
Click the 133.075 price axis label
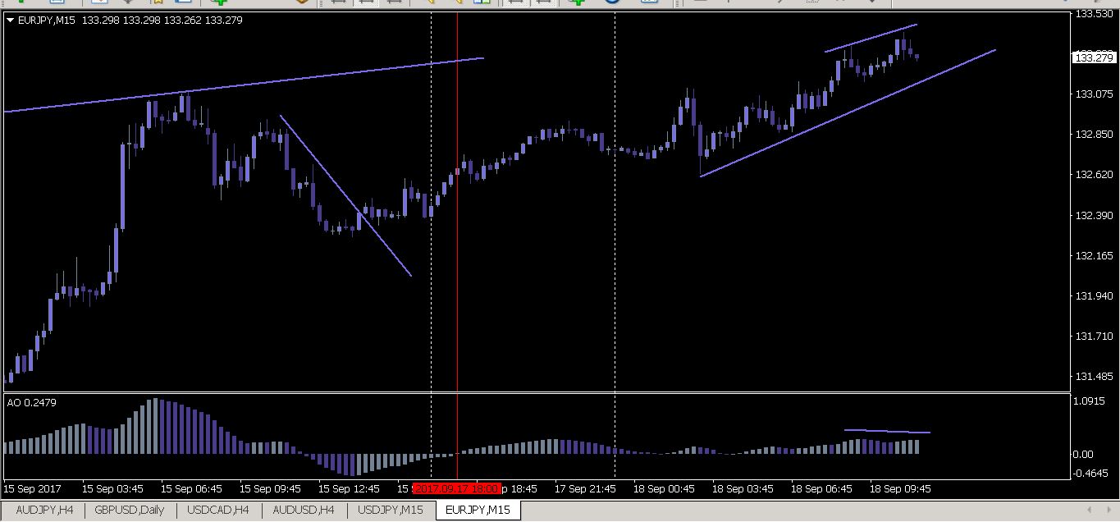tap(1093, 94)
